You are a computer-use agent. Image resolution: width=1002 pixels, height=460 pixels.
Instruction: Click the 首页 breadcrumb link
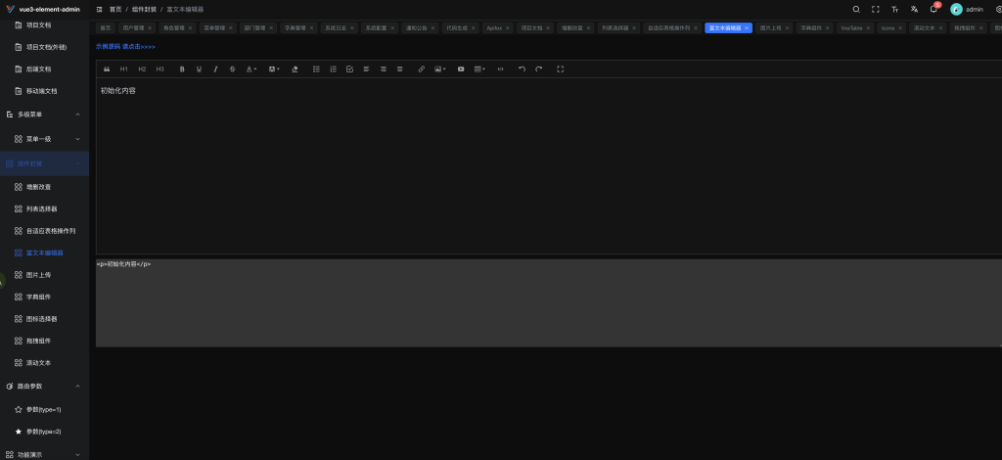pos(115,9)
